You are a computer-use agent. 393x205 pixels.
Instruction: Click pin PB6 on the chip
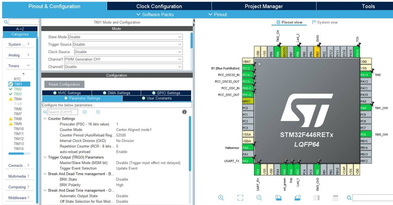click(x=297, y=52)
